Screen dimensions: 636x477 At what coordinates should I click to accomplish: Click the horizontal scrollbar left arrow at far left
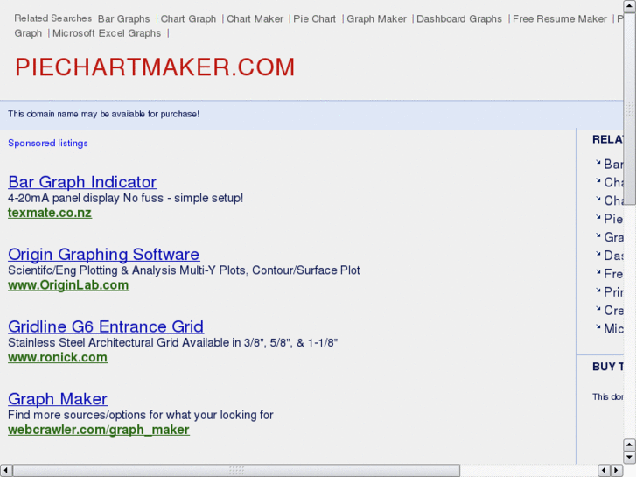(5, 471)
